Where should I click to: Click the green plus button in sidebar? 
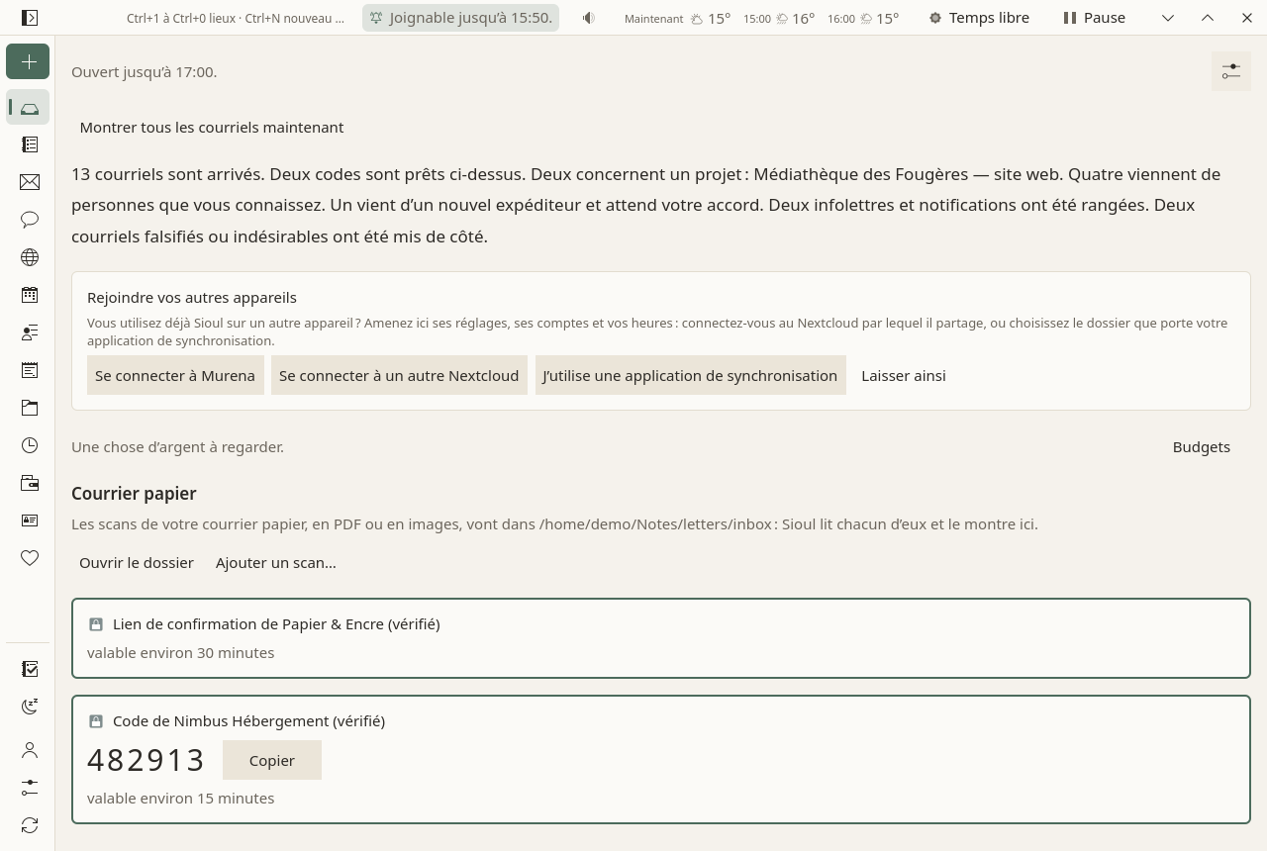[28, 61]
